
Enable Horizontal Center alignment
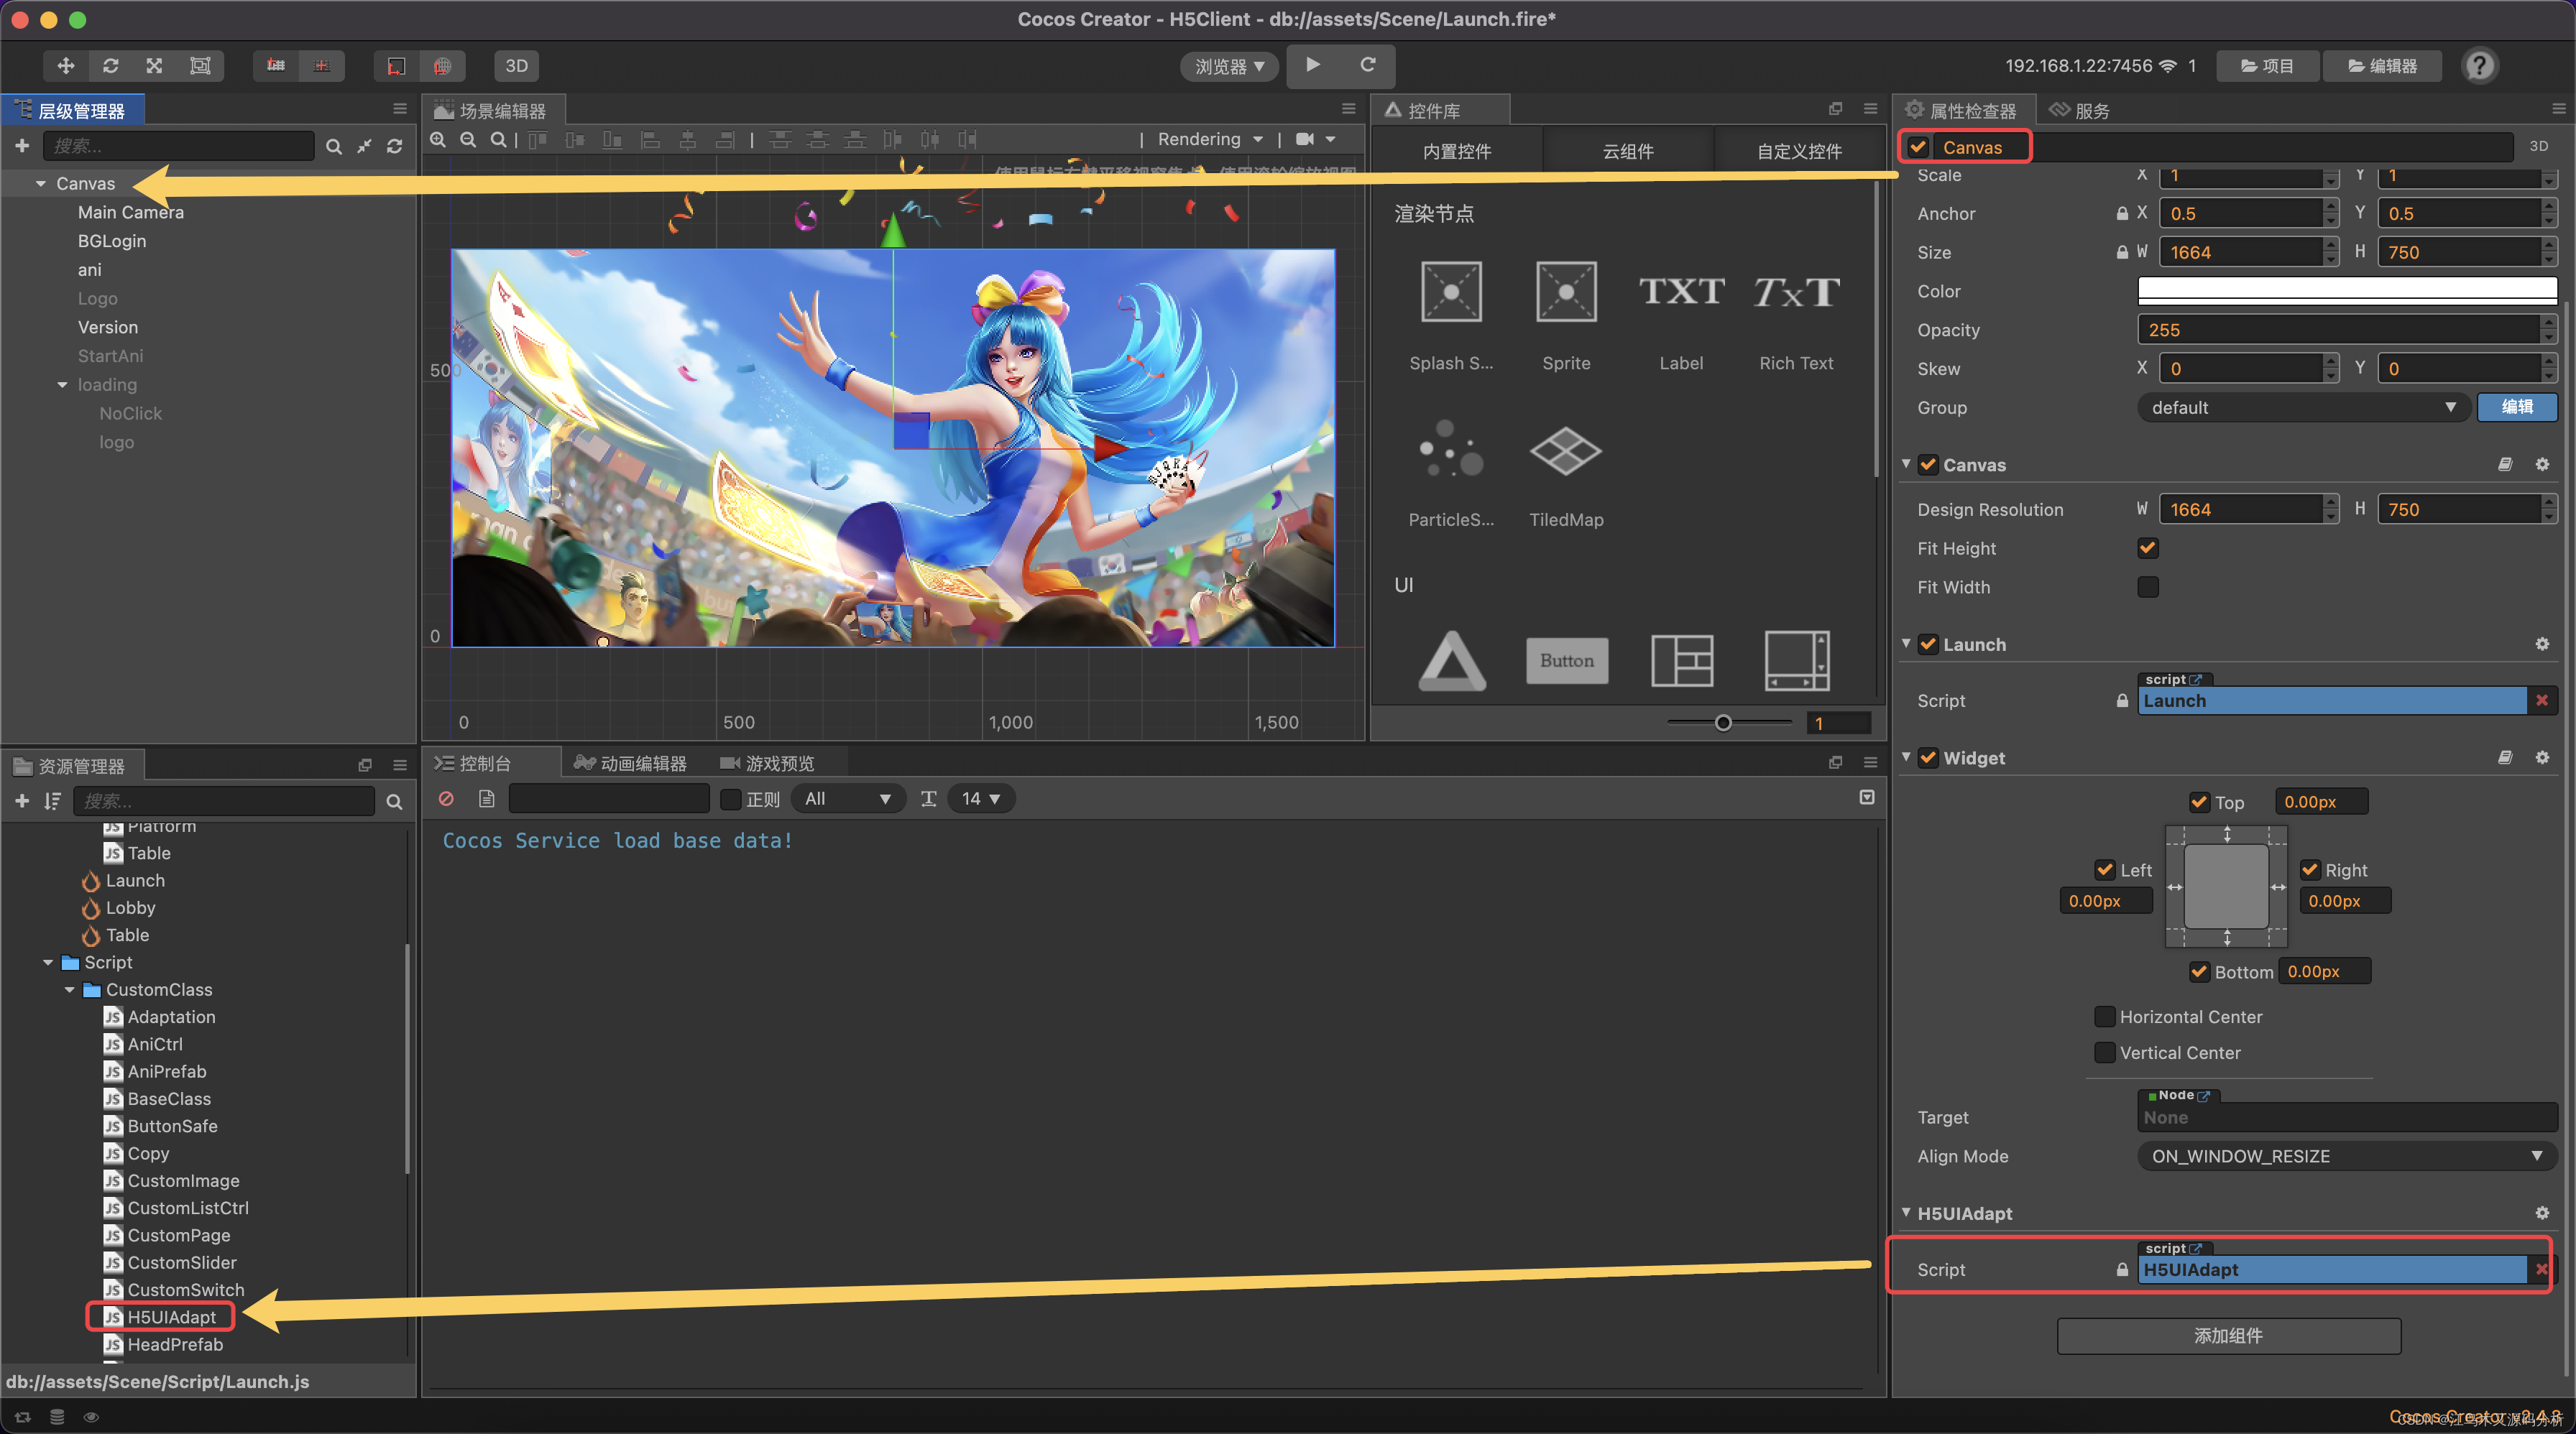tap(2105, 1017)
